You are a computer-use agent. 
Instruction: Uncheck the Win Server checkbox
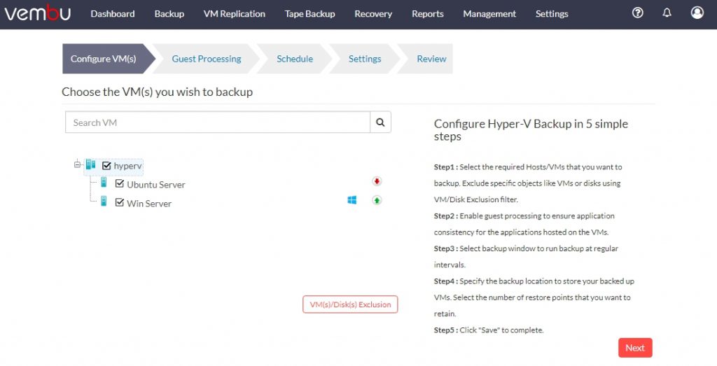120,202
